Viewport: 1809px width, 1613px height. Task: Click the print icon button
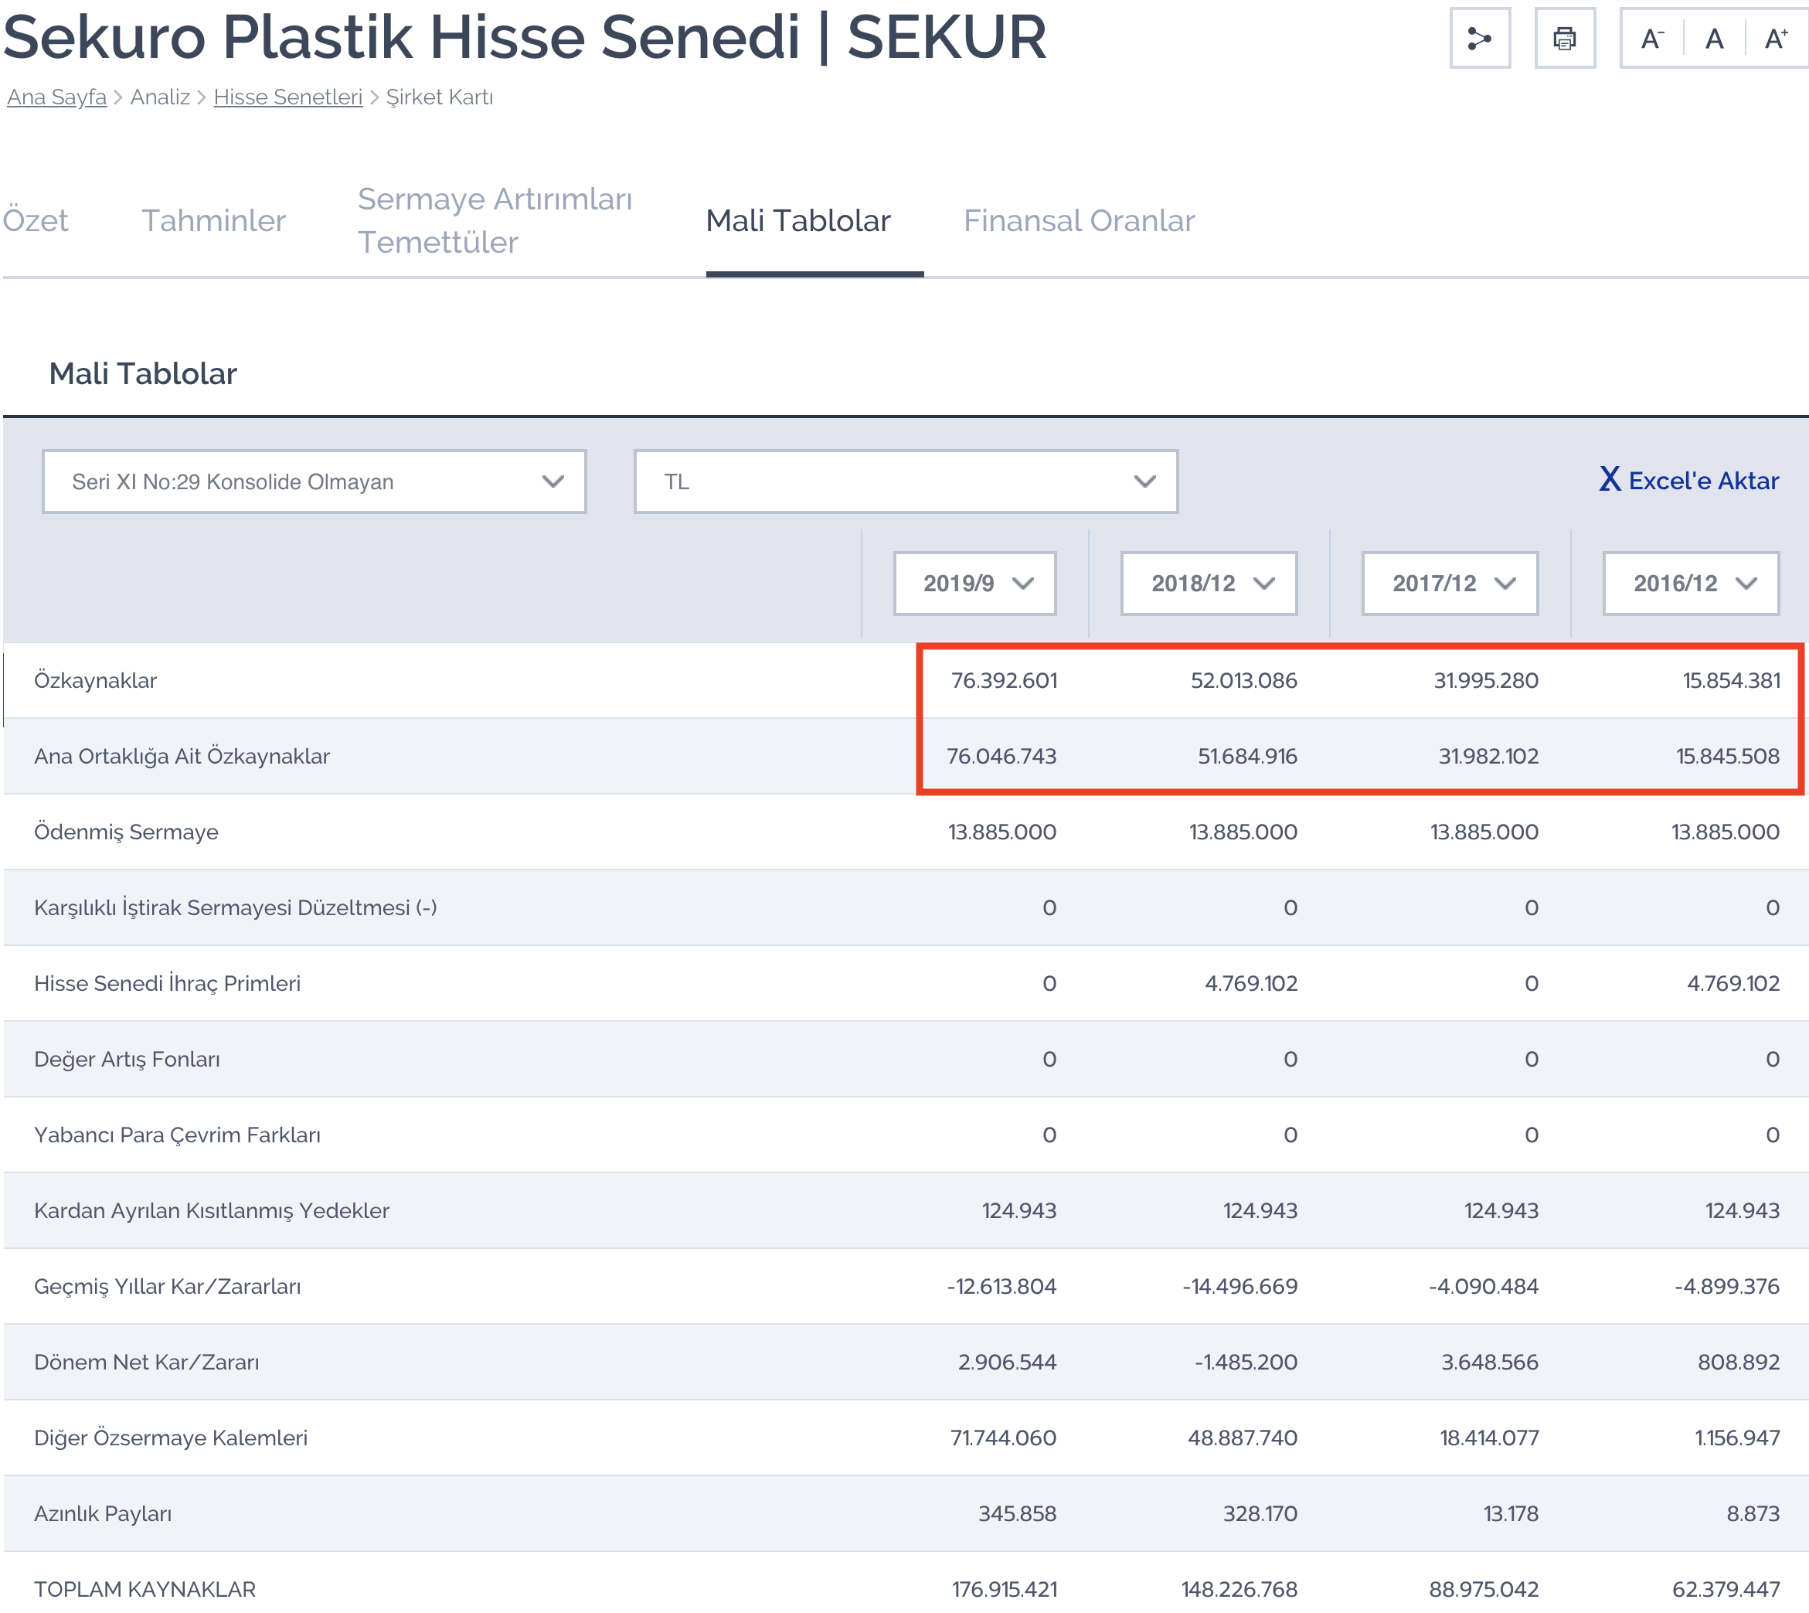[1565, 38]
